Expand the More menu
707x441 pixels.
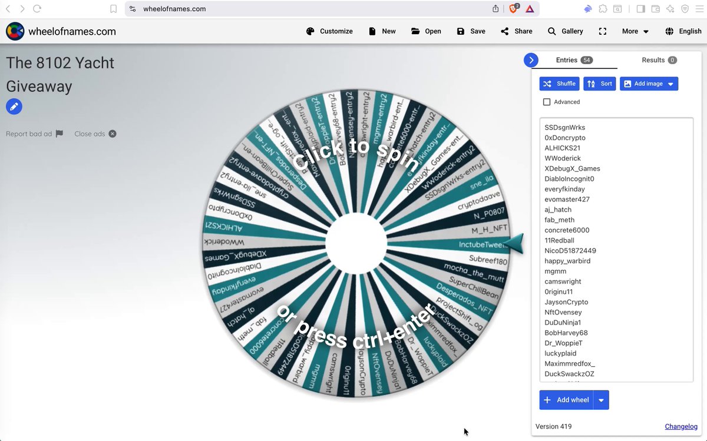pos(635,31)
